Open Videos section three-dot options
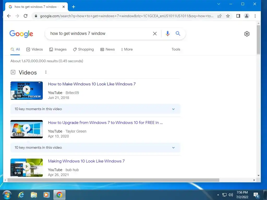 coord(46,72)
